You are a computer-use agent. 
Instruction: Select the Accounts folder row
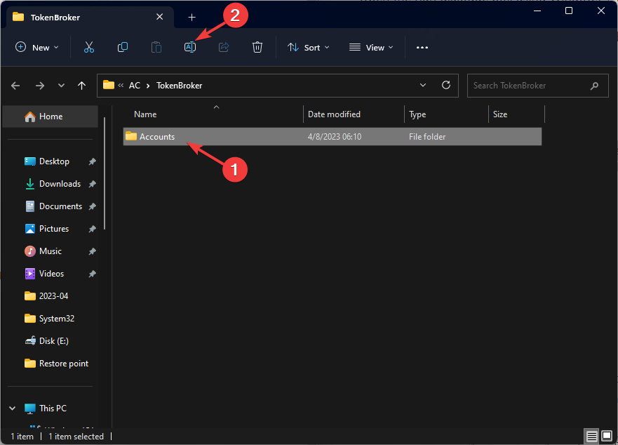click(332, 136)
